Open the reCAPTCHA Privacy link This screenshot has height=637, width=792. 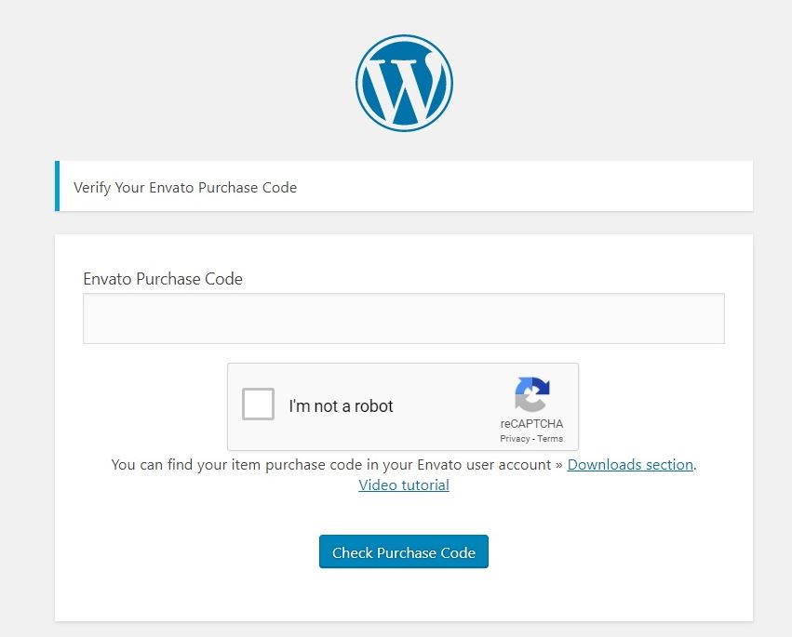(515, 439)
